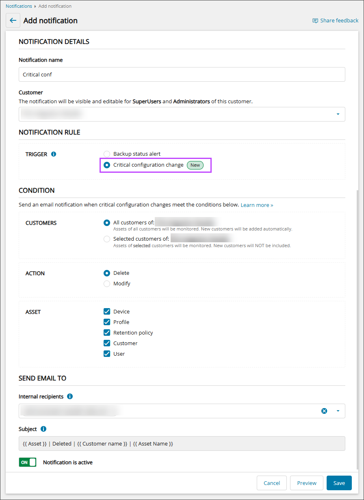Select the Backup status alert trigger
Screen dimensions: 364x500
107,154
